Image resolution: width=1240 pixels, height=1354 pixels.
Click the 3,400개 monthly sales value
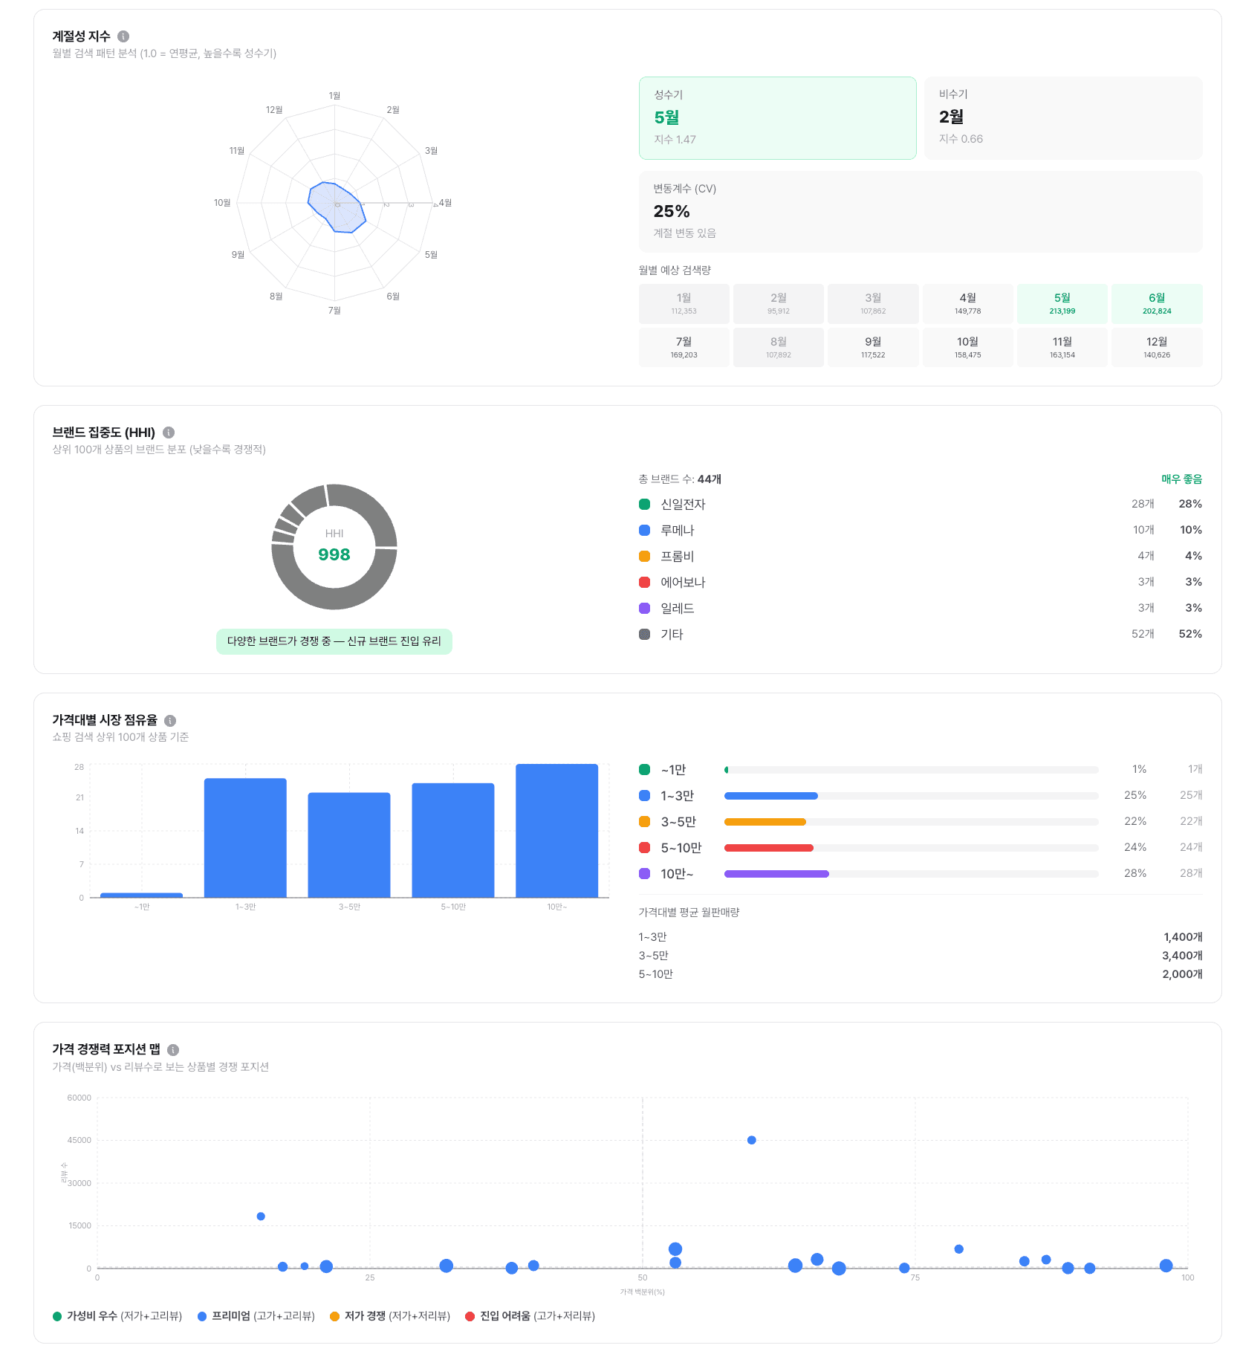(1182, 956)
